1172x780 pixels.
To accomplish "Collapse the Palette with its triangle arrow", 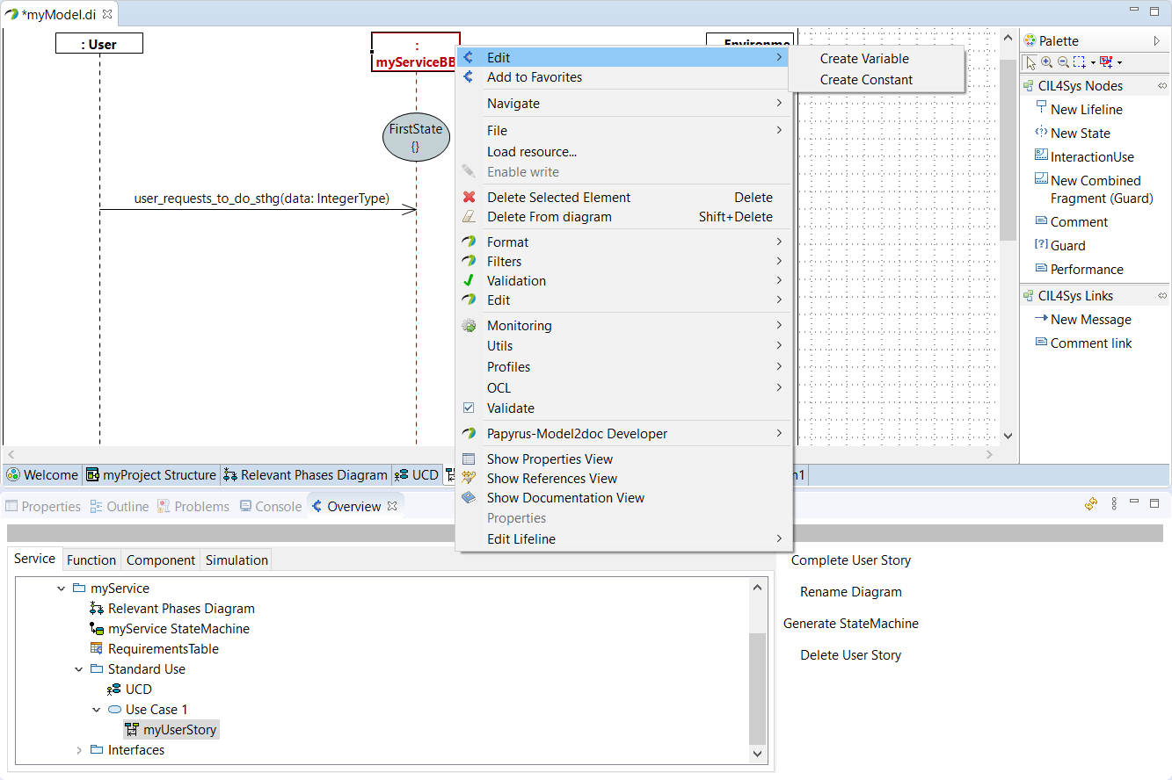I will [1157, 41].
